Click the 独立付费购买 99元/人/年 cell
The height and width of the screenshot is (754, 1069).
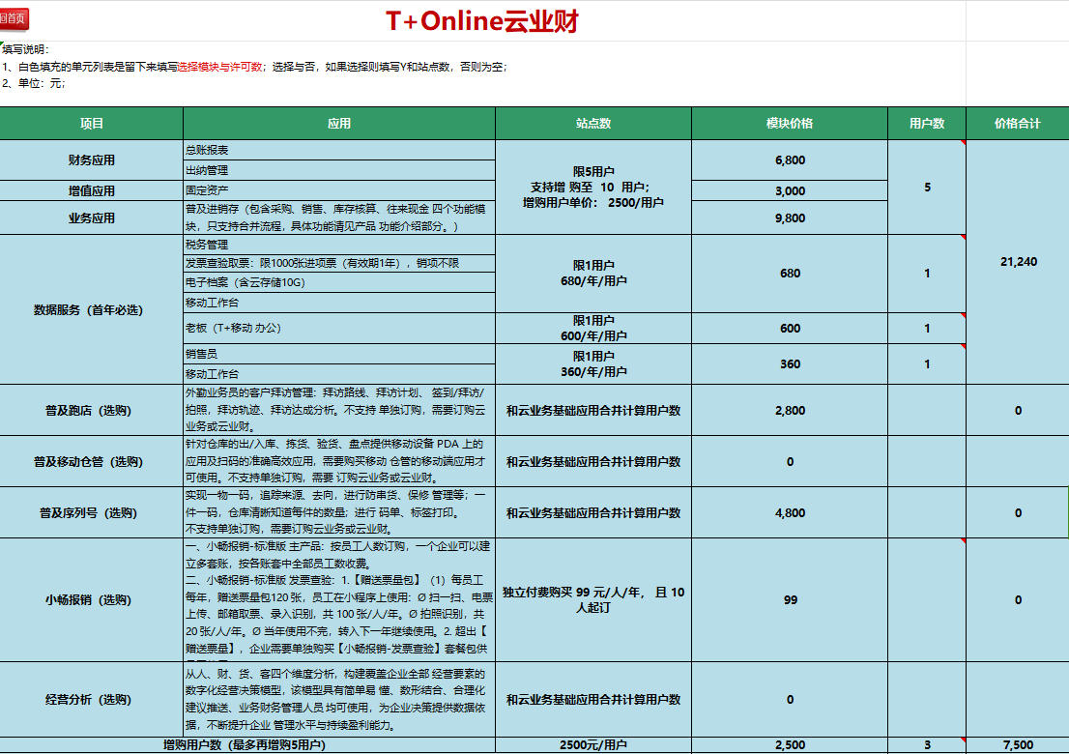coord(593,600)
